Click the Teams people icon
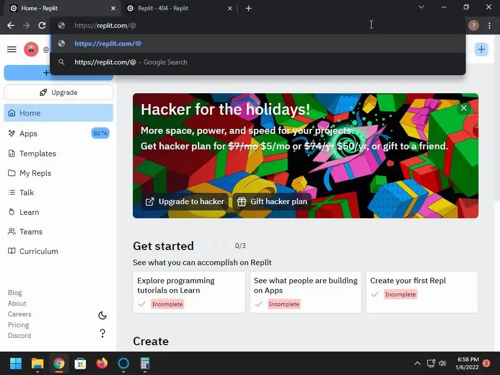500x375 pixels. [x=12, y=231]
